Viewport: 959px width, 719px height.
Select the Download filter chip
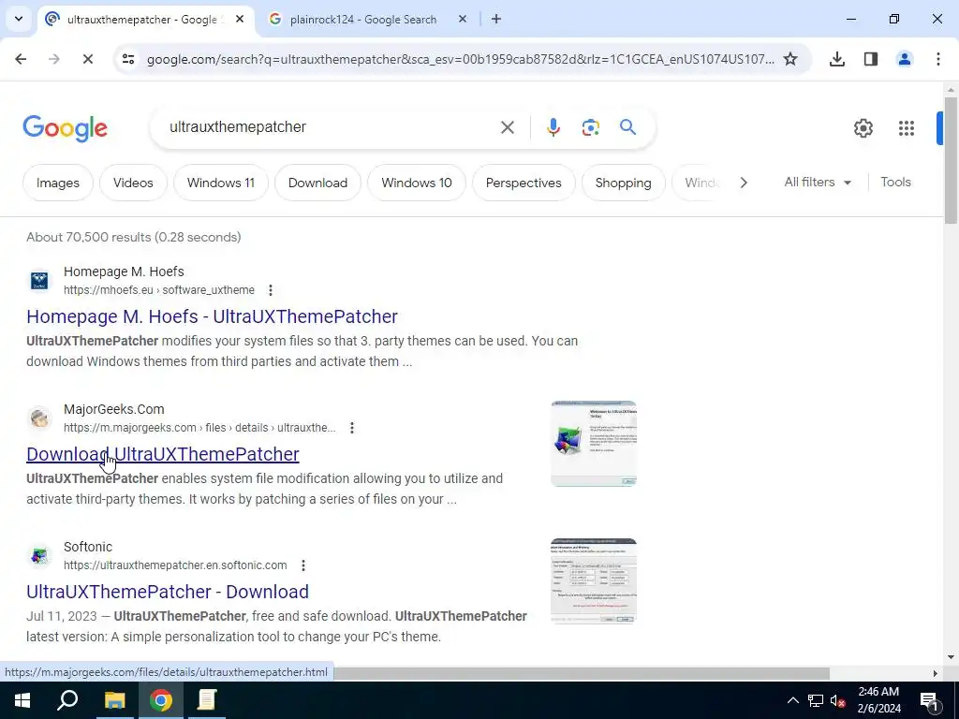317,183
